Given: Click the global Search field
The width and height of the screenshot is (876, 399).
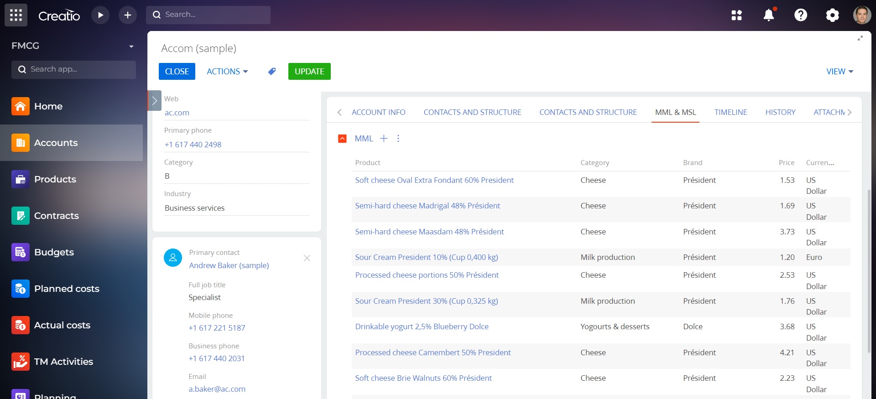Looking at the screenshot, I should tap(208, 15).
